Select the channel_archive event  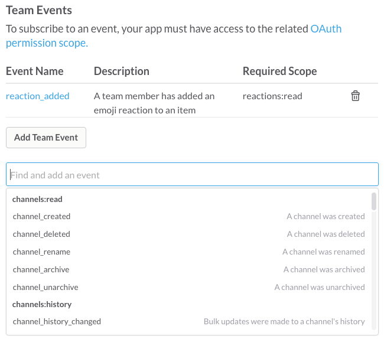[41, 269]
